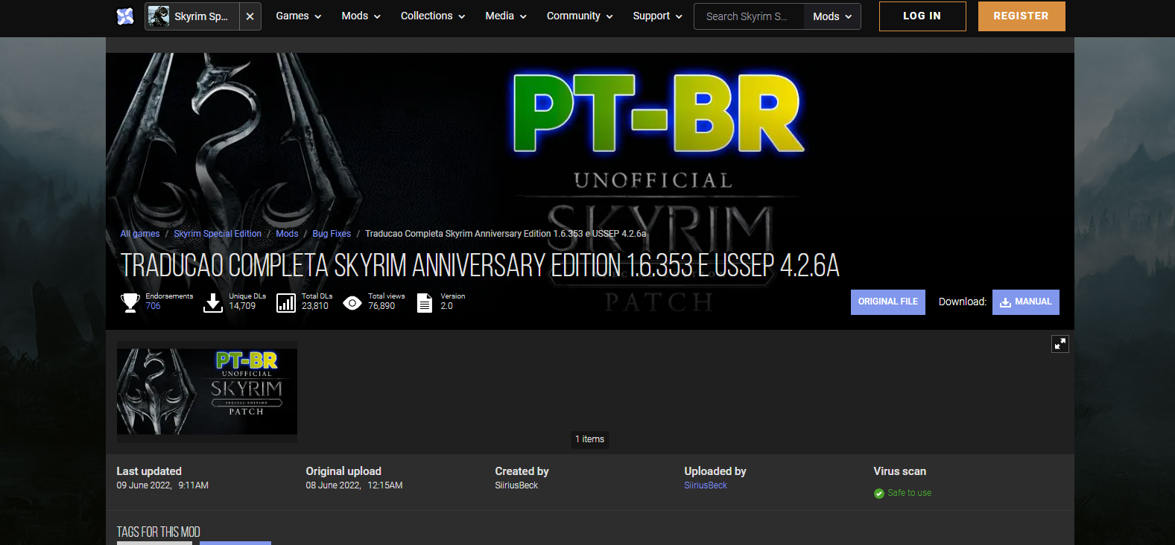Change the search category Mods dropdown
This screenshot has height=545, width=1175.
(x=832, y=16)
